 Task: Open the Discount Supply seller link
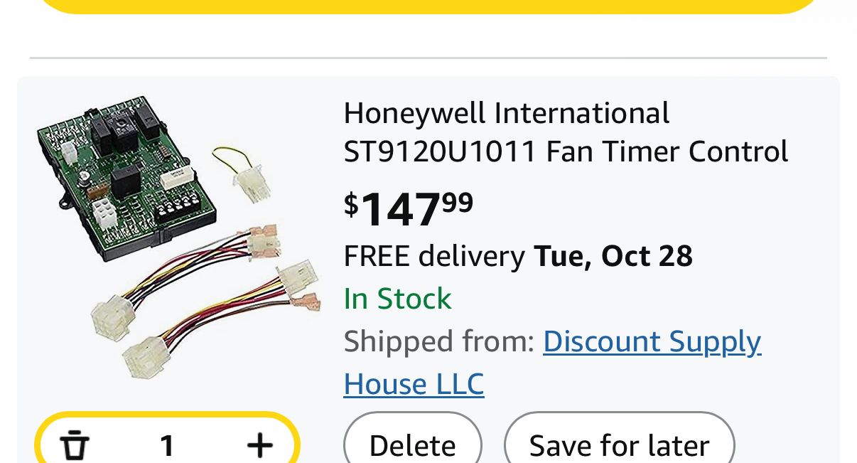pos(652,341)
